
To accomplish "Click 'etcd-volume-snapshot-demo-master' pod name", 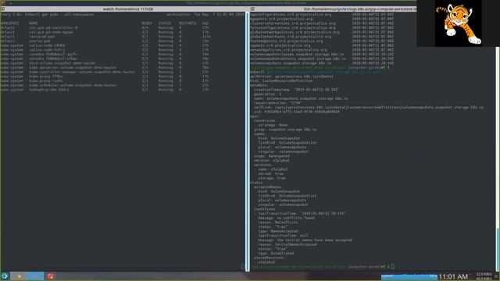I will coord(62,63).
